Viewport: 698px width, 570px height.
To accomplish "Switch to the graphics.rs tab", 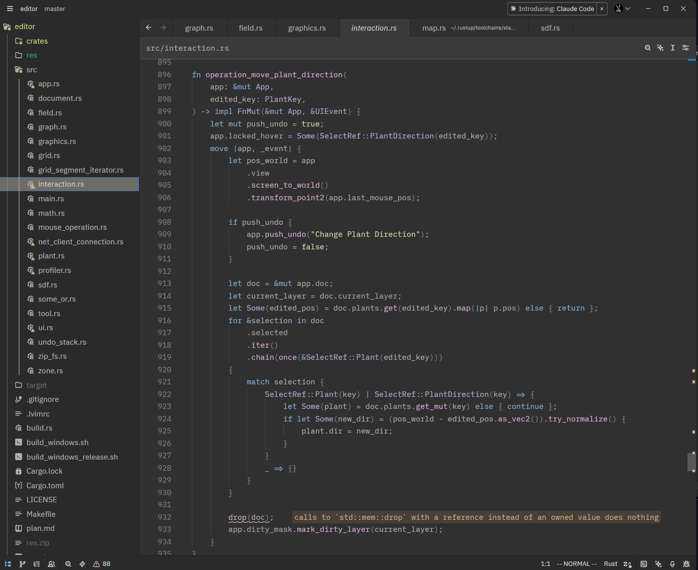I will (x=307, y=28).
